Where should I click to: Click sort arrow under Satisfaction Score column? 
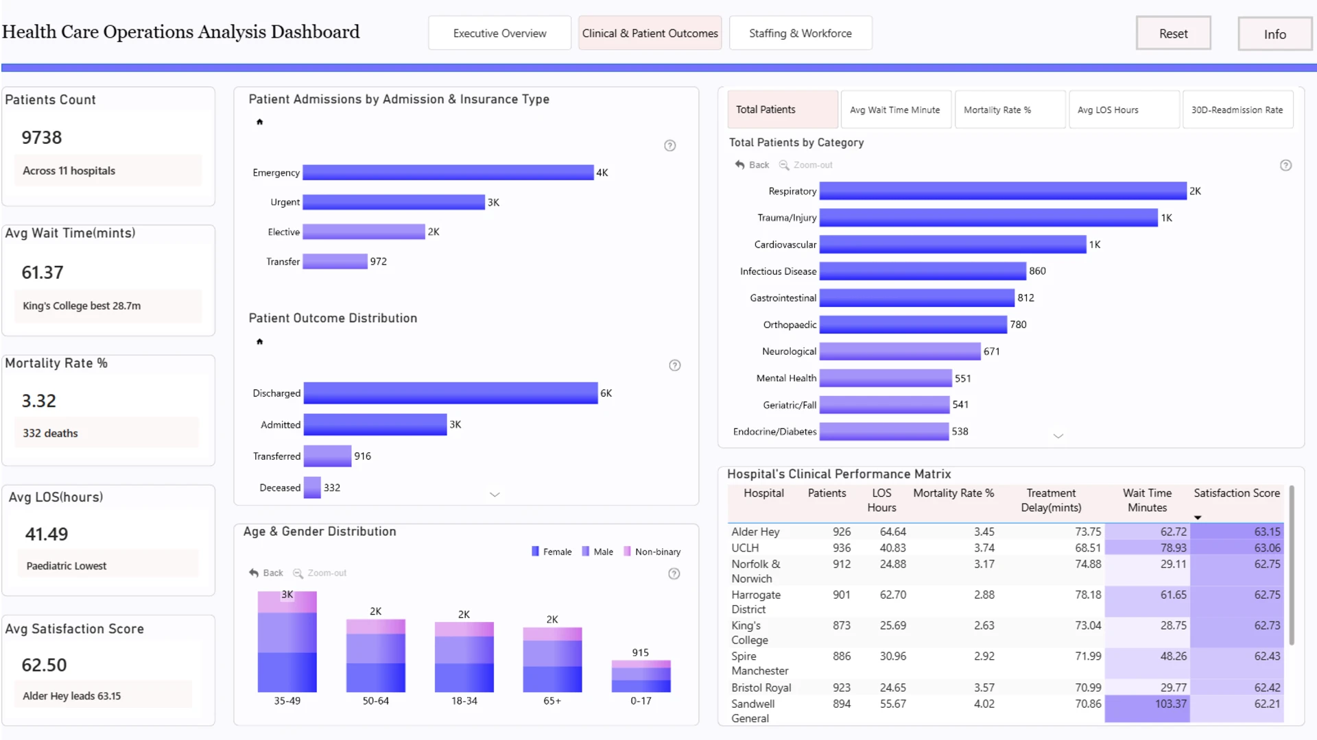[x=1198, y=517]
